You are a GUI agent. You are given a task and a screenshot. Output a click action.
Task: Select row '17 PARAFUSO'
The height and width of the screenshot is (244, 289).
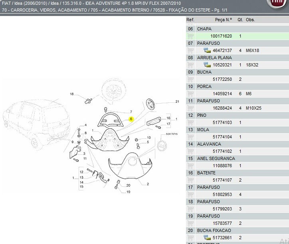coord(238,187)
